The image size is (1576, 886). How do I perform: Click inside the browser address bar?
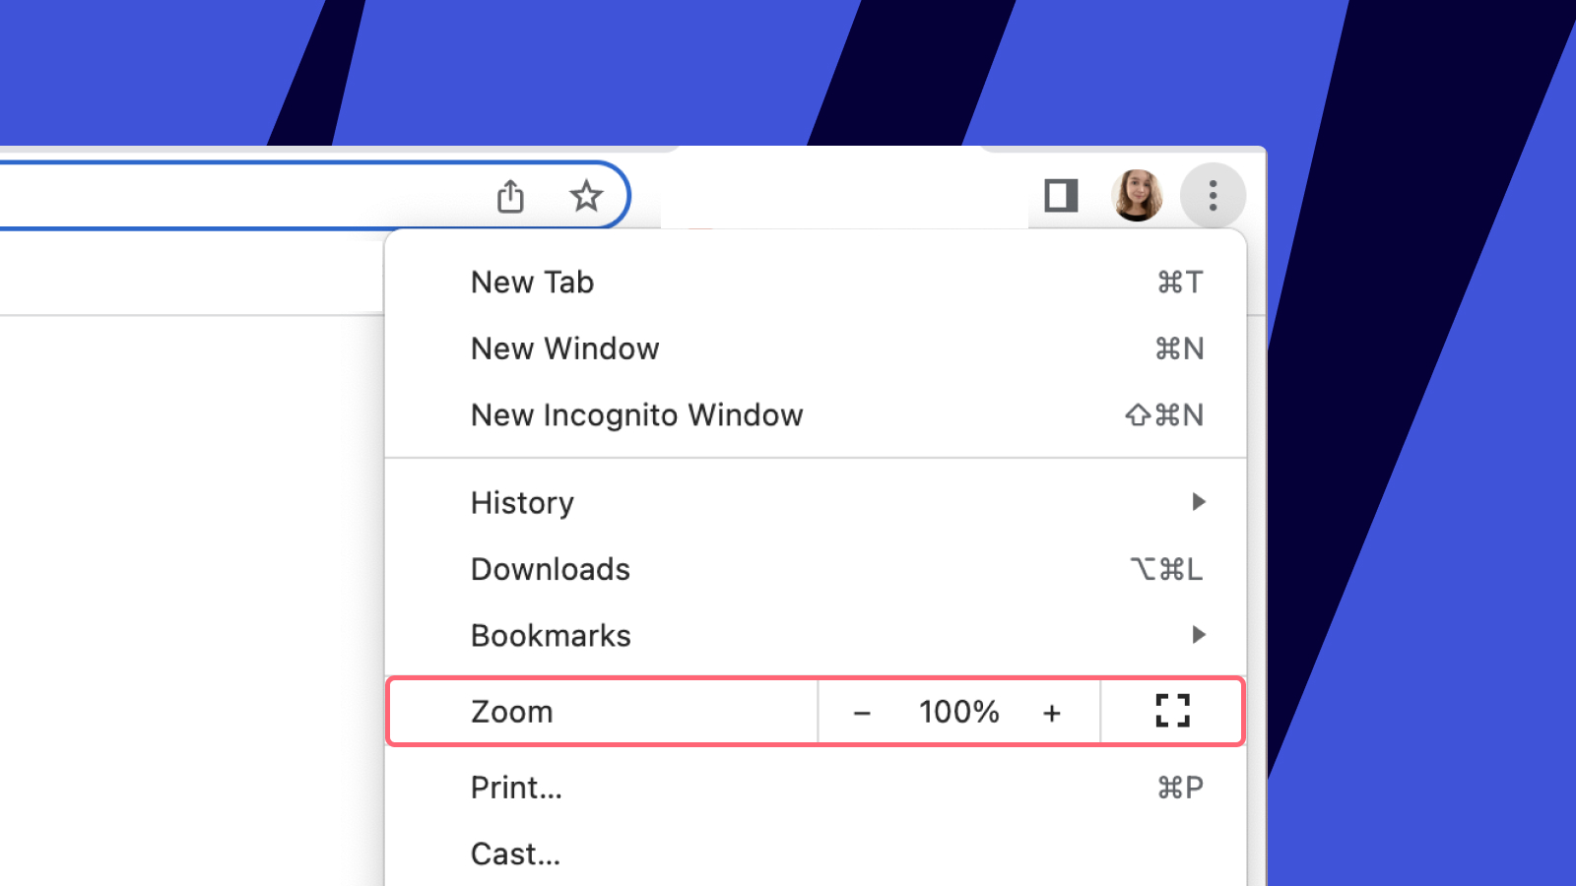[x=246, y=196]
